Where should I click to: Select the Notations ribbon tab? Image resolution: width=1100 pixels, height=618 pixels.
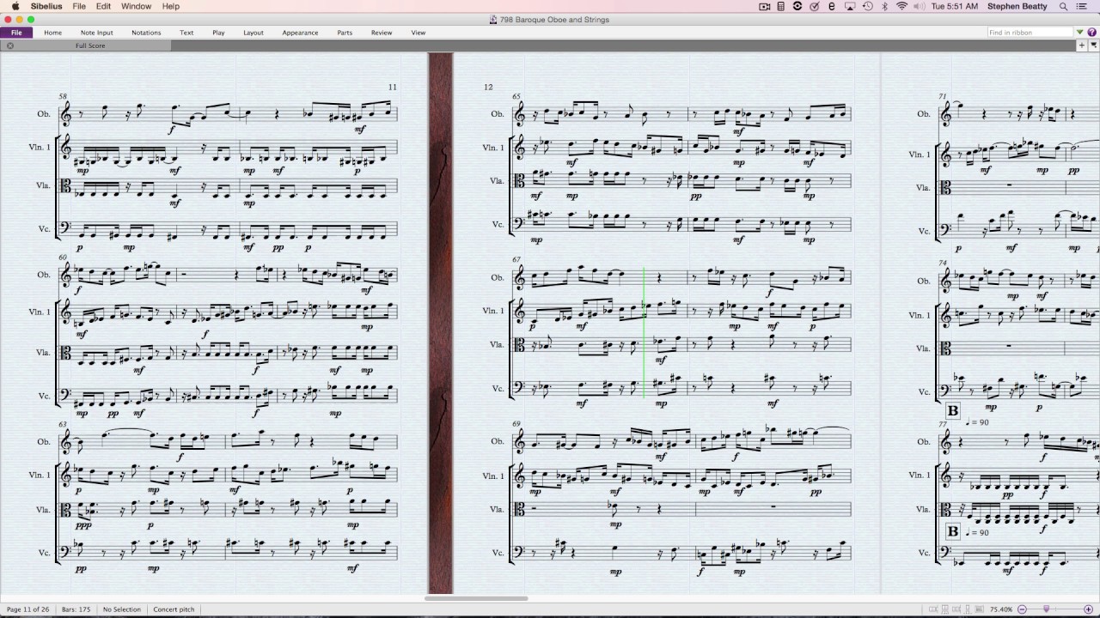click(x=146, y=33)
